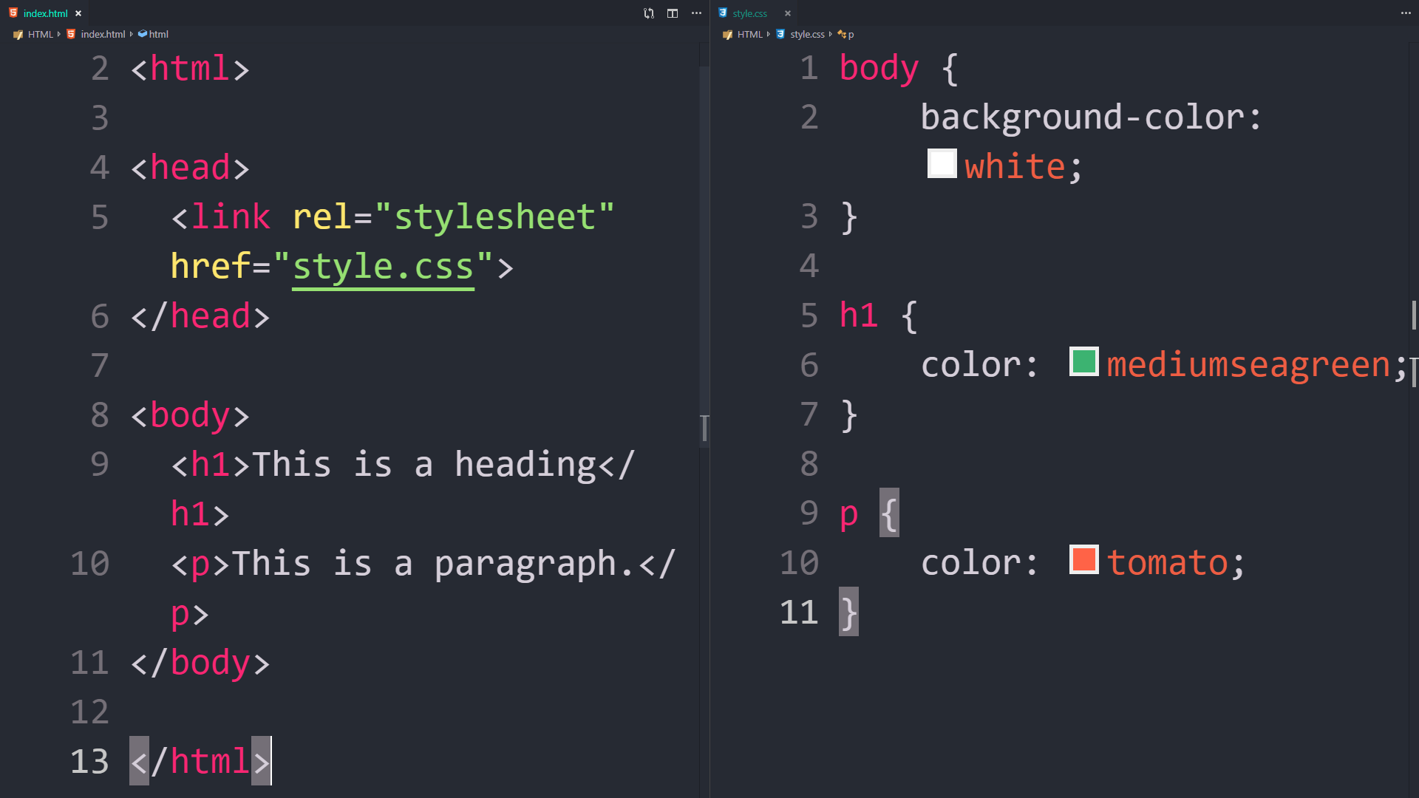1419x798 pixels.
Task: Switch to the index.html tab
Action: tap(45, 13)
